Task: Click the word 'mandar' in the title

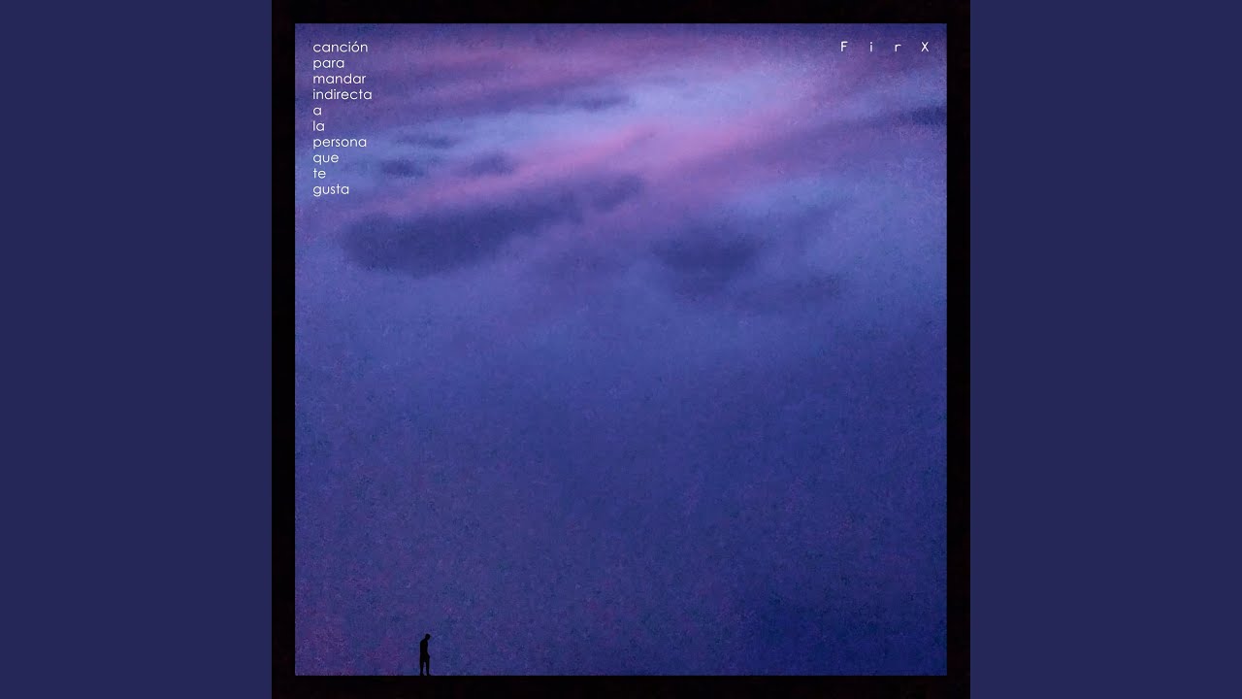Action: (340, 79)
